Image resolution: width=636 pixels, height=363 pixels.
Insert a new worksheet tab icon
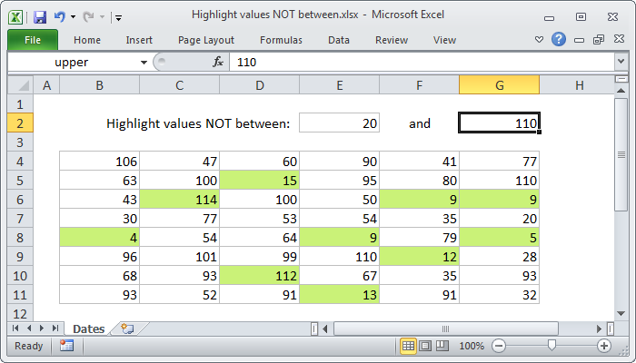coord(127,329)
